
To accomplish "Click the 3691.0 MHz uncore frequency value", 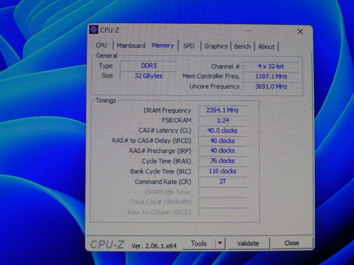I will coord(271,87).
